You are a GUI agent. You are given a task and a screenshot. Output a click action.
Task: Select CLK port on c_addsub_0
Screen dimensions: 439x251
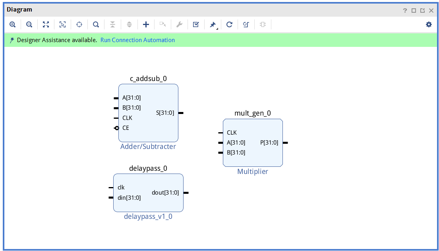127,118
